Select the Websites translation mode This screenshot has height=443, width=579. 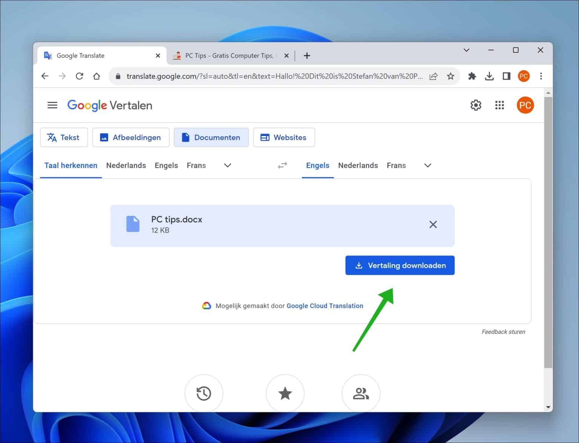point(284,137)
